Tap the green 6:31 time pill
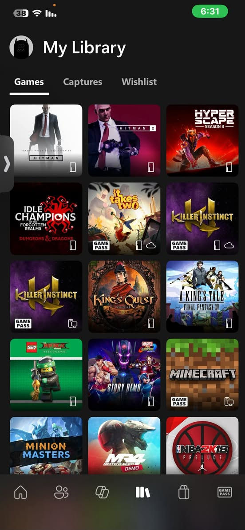 point(210,11)
